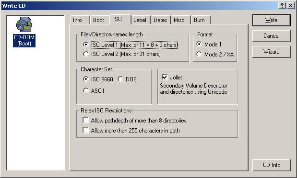Open the Info tab
The height and width of the screenshot is (178, 297).
[80, 20]
